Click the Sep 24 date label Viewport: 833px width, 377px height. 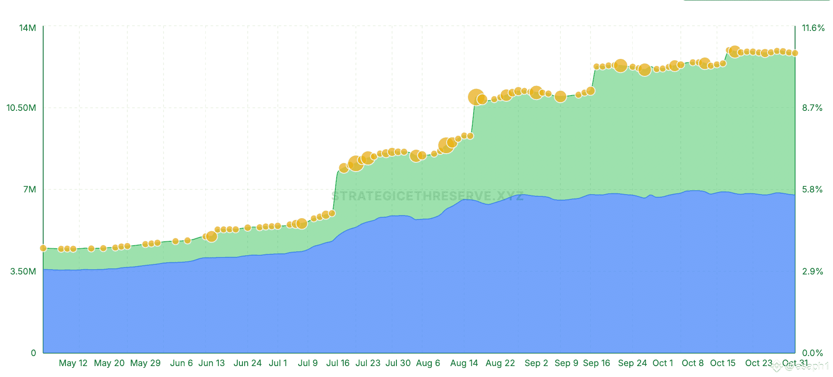click(x=632, y=363)
